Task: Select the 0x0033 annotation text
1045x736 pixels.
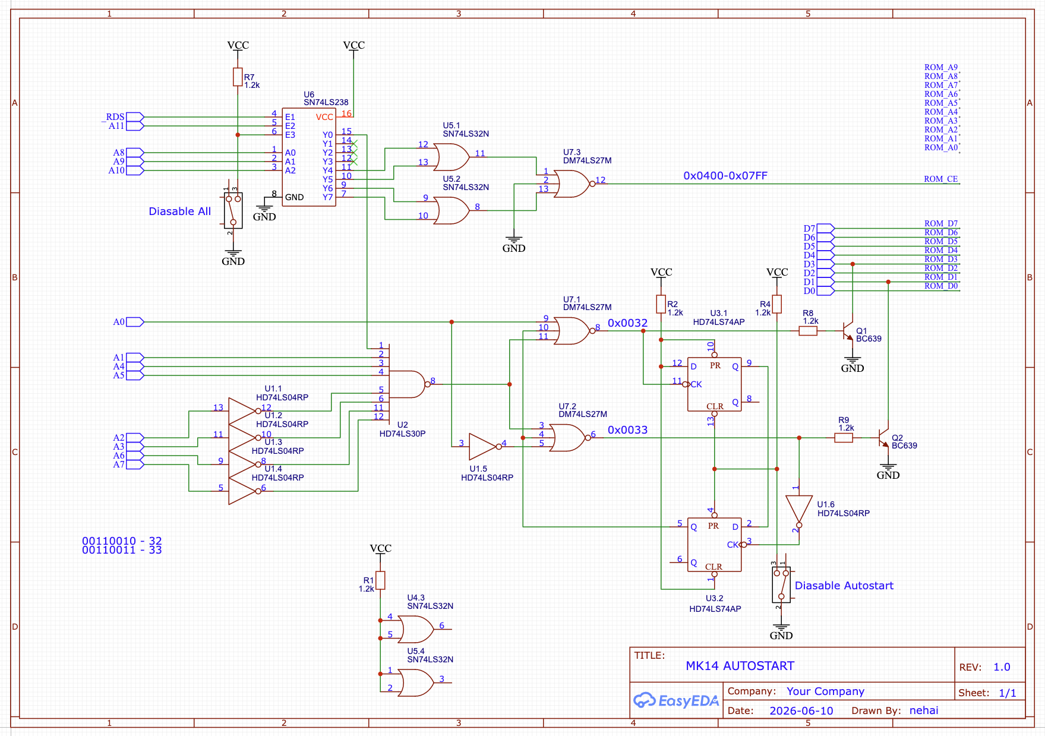Action: point(627,430)
